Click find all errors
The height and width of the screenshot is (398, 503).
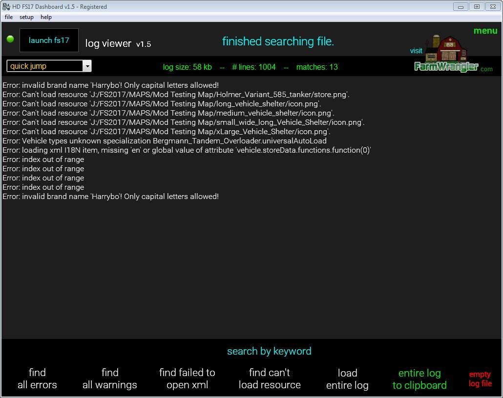pos(37,378)
